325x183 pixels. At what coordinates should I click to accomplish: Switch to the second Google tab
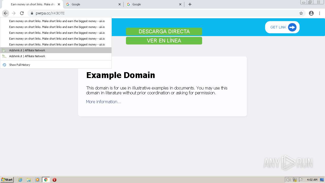tap(154, 4)
